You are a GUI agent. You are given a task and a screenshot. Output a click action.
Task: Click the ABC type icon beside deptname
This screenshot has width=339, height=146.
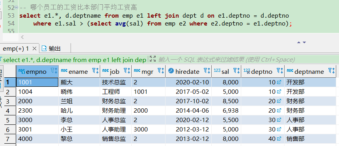coord(290,70)
